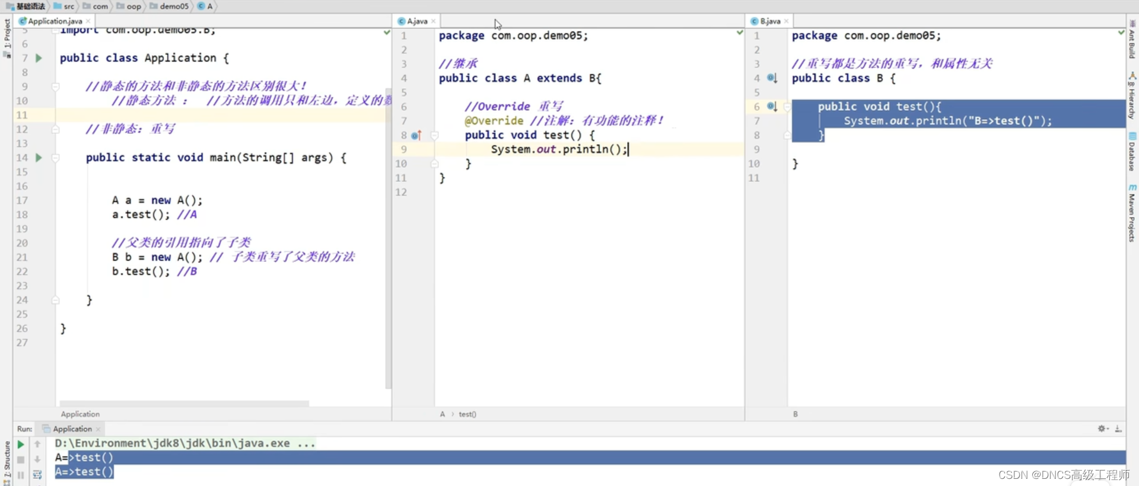Click Application breadcrumb below Application.java editor

pyautogui.click(x=80, y=414)
